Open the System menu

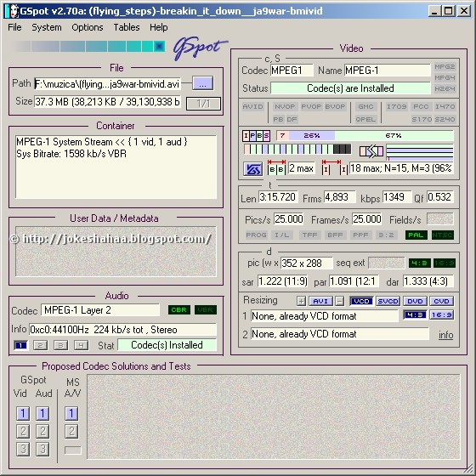(x=47, y=27)
